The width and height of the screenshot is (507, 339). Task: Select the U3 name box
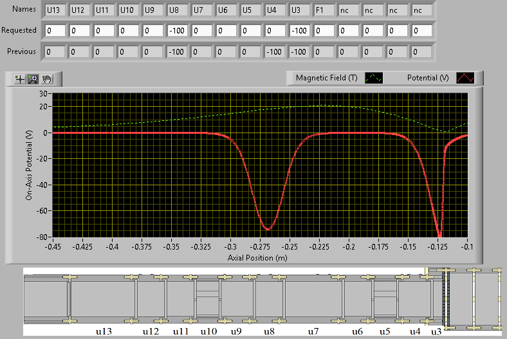point(300,10)
